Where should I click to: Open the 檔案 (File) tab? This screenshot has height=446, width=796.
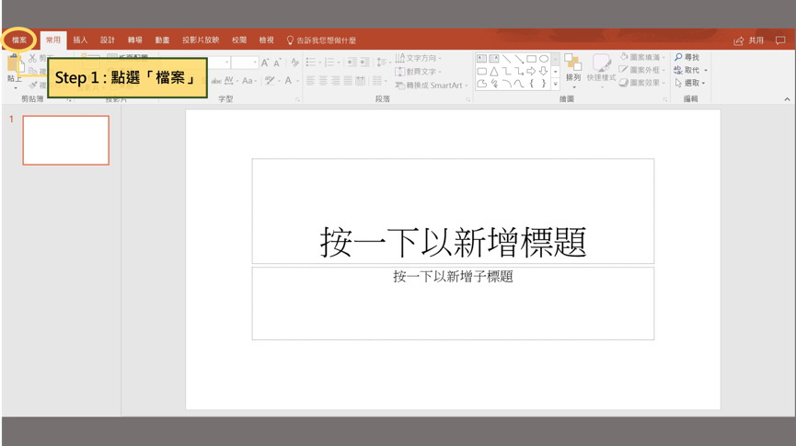(19, 40)
